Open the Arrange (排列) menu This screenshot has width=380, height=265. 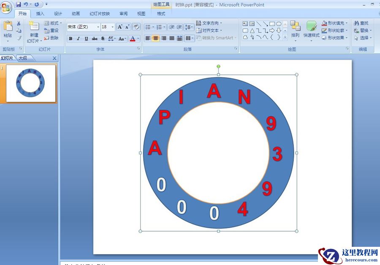(295, 30)
